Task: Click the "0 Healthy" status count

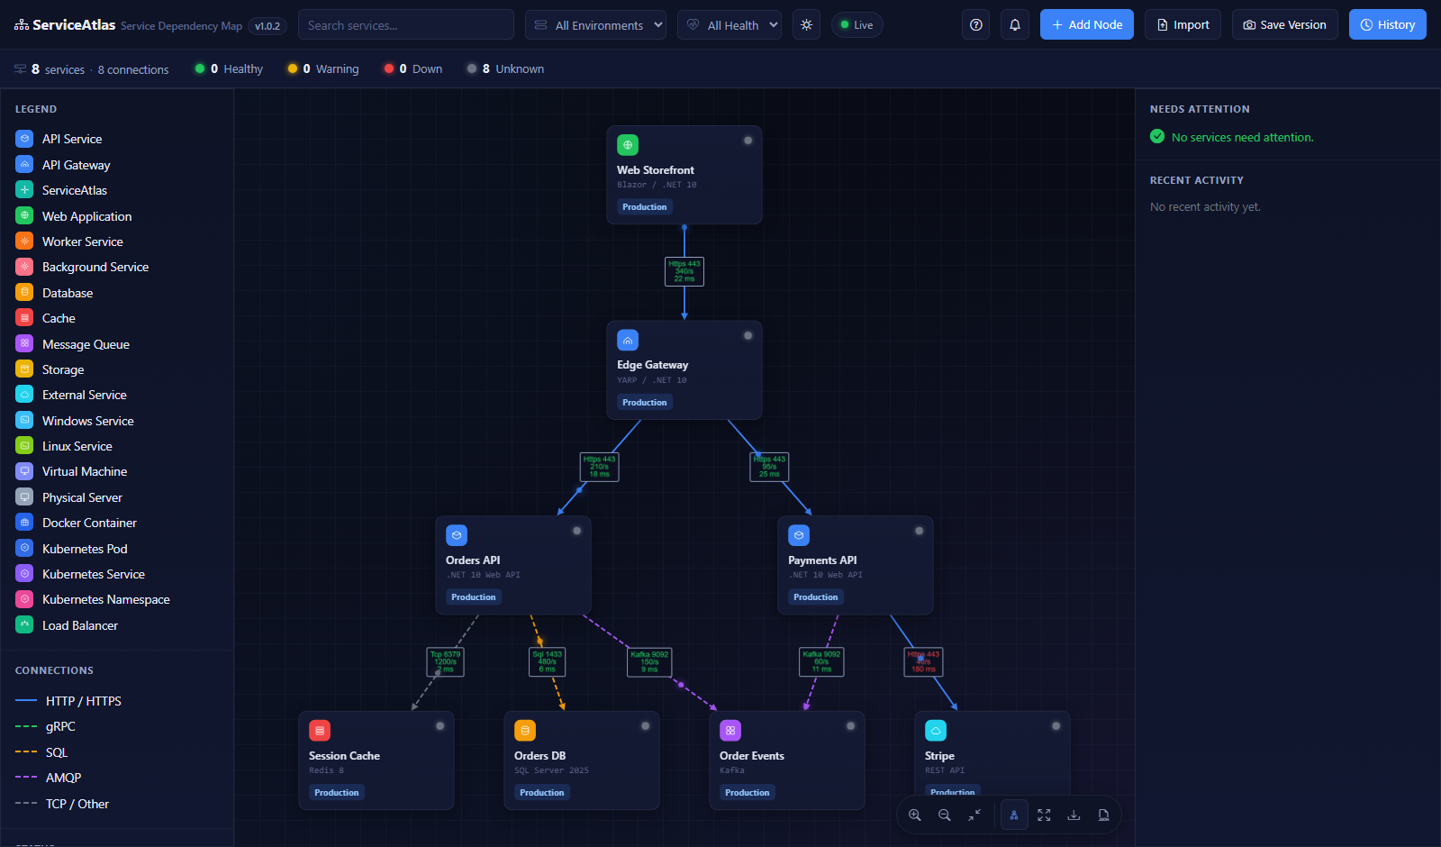Action: pyautogui.click(x=229, y=69)
